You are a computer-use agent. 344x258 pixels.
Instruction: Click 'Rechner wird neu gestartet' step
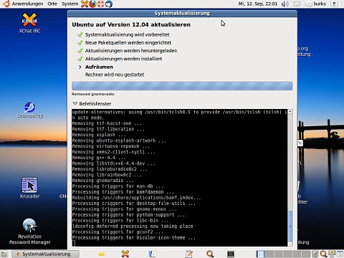click(x=115, y=75)
